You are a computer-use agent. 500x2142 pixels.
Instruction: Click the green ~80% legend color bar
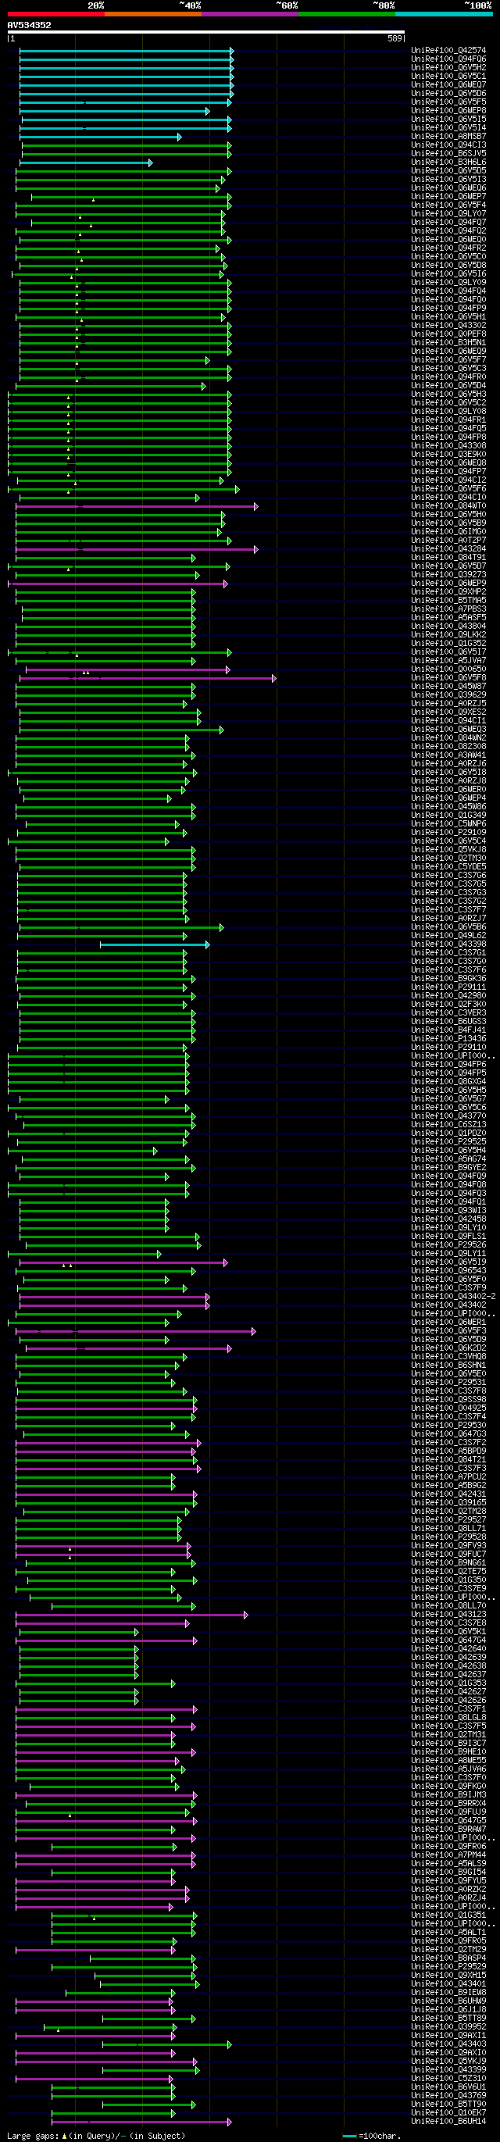(x=347, y=13)
